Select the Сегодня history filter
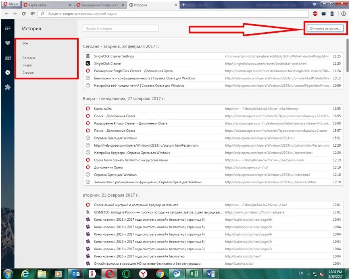Screen dimensions: 350x280 pos(29,58)
